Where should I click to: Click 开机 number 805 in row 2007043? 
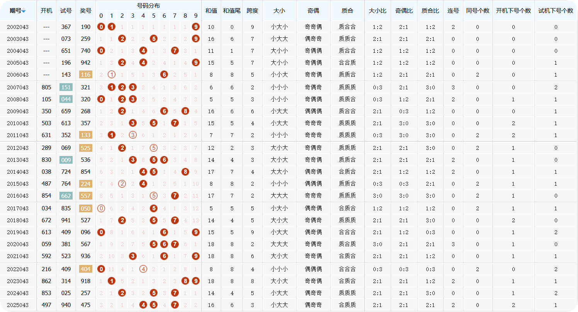(x=46, y=87)
